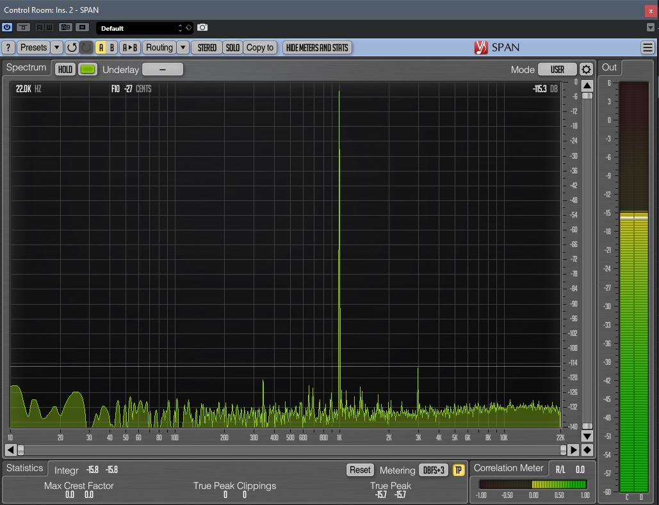659x505 pixels.
Task: Click the vertical range slider lower handle
Action: [587, 426]
